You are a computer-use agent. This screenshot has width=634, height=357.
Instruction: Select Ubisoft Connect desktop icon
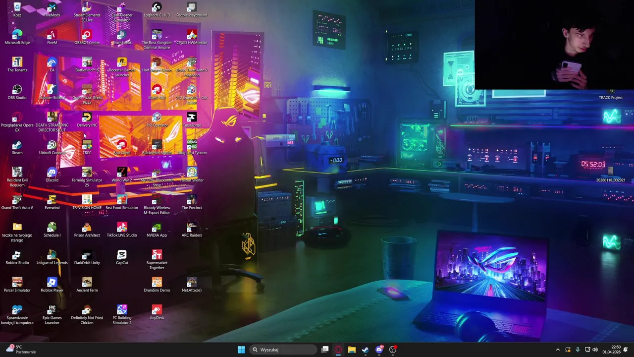tap(52, 147)
